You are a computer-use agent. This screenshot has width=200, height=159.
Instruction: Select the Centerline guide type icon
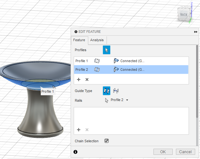(116, 91)
